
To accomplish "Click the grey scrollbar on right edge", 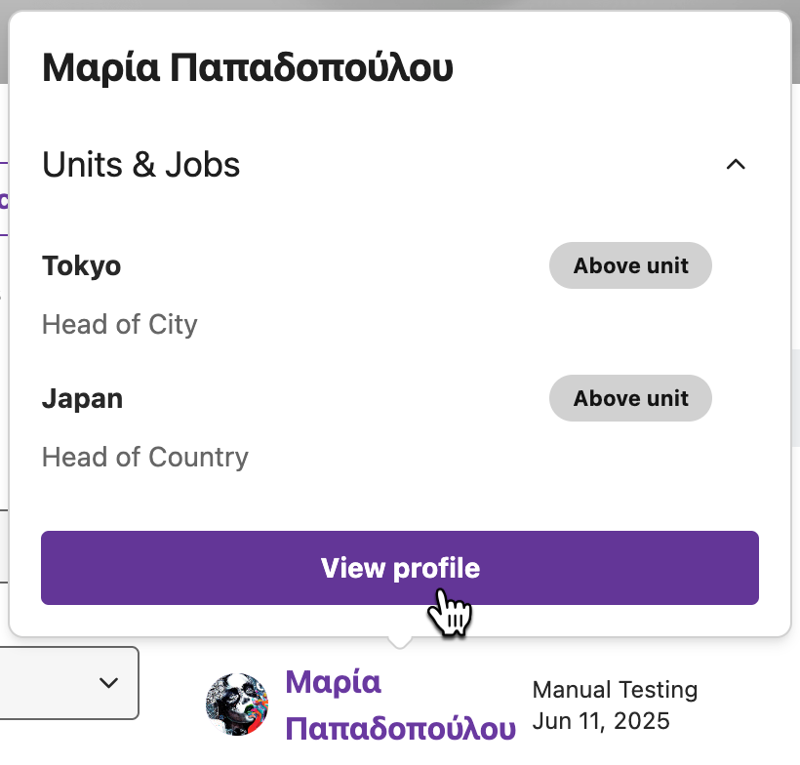I will (x=795, y=398).
